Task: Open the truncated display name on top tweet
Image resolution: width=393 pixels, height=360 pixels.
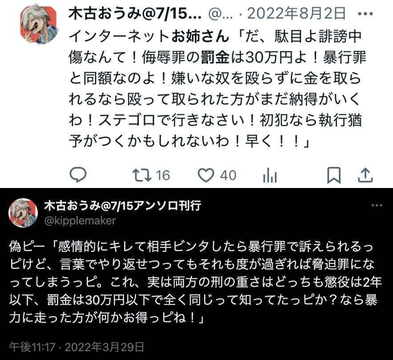Action: 135,14
